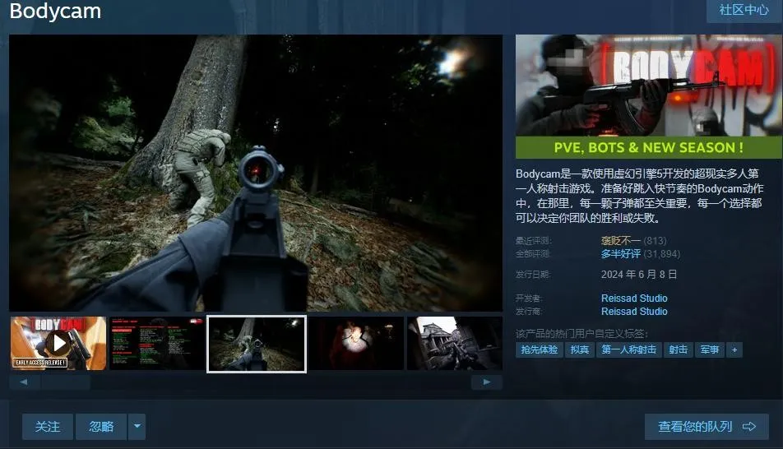Click the thumbnail strip scrollbar handle
Image resolution: width=783 pixels, height=449 pixels.
click(66, 382)
